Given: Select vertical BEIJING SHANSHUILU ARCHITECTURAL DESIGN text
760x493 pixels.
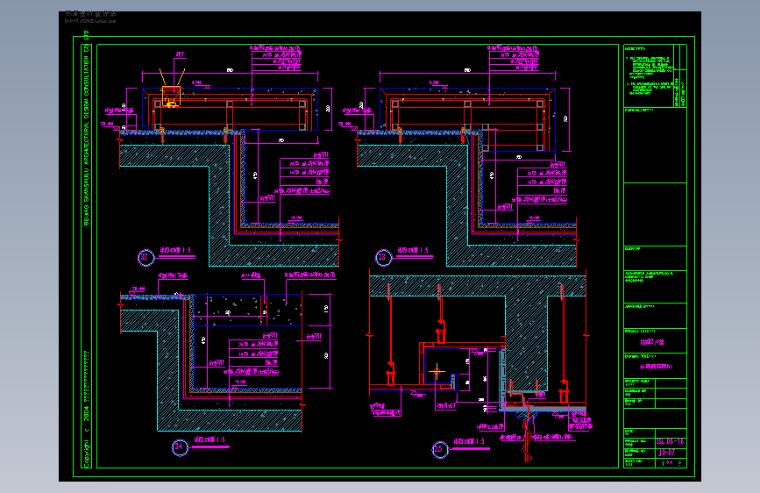Looking at the screenshot, I should [87, 128].
